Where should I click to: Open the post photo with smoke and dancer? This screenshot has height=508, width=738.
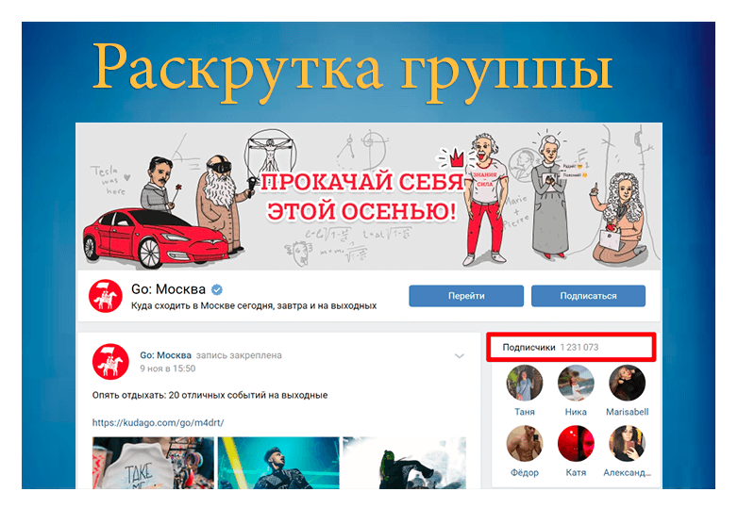(404, 463)
